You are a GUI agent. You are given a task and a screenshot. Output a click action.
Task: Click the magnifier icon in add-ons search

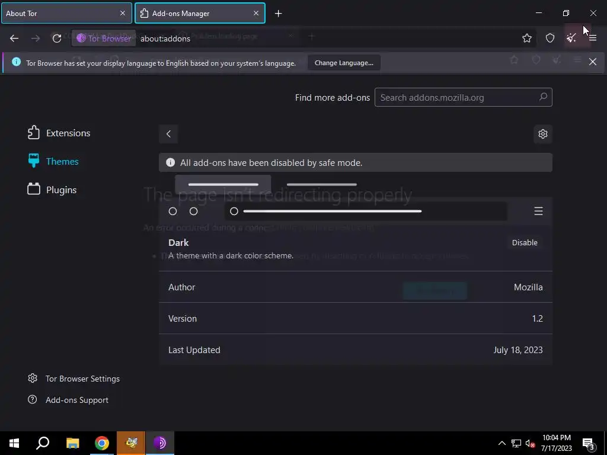pos(543,97)
